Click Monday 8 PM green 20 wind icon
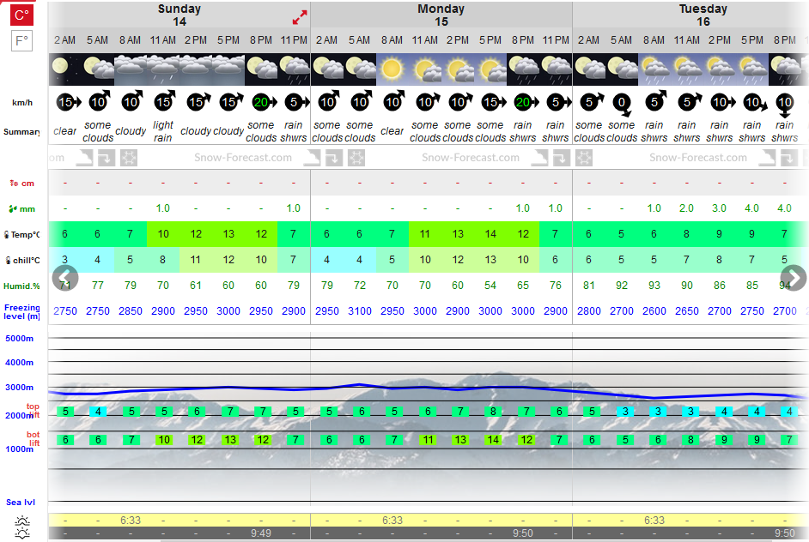 (526, 102)
